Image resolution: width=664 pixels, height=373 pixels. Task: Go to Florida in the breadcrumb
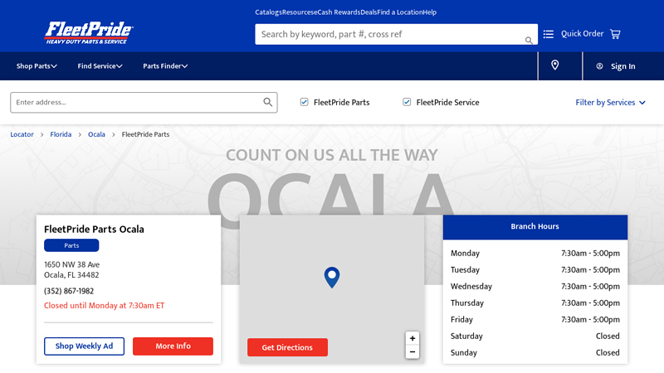pyautogui.click(x=61, y=134)
